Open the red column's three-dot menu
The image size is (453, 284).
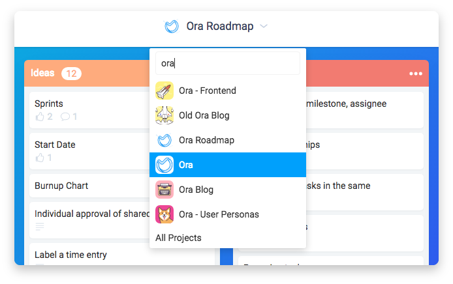tap(416, 74)
